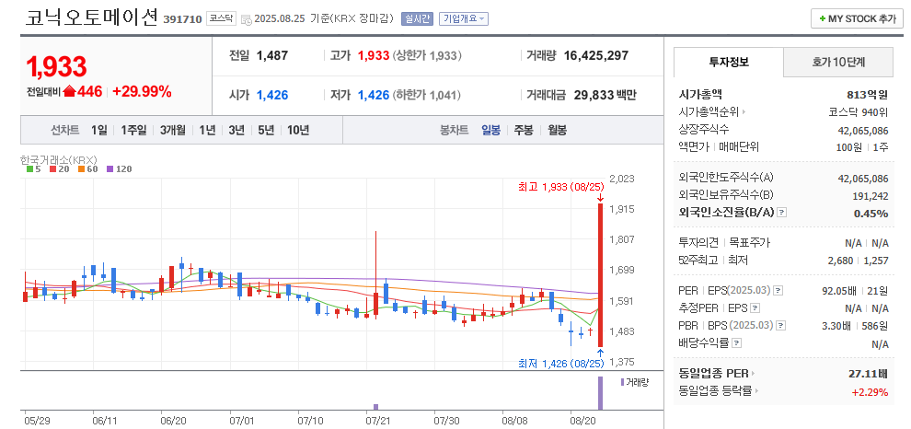This screenshot has width=911, height=429.
Task: Click the 시가총액 value 813억원
Action: click(868, 95)
